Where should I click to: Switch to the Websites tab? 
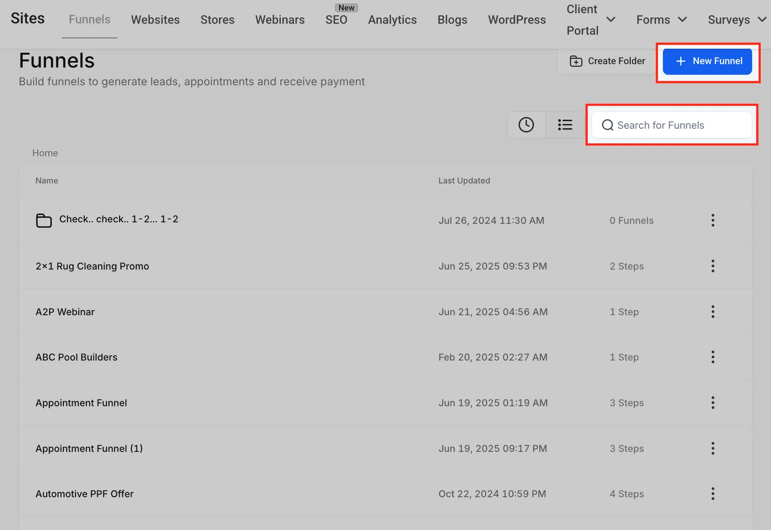(155, 20)
